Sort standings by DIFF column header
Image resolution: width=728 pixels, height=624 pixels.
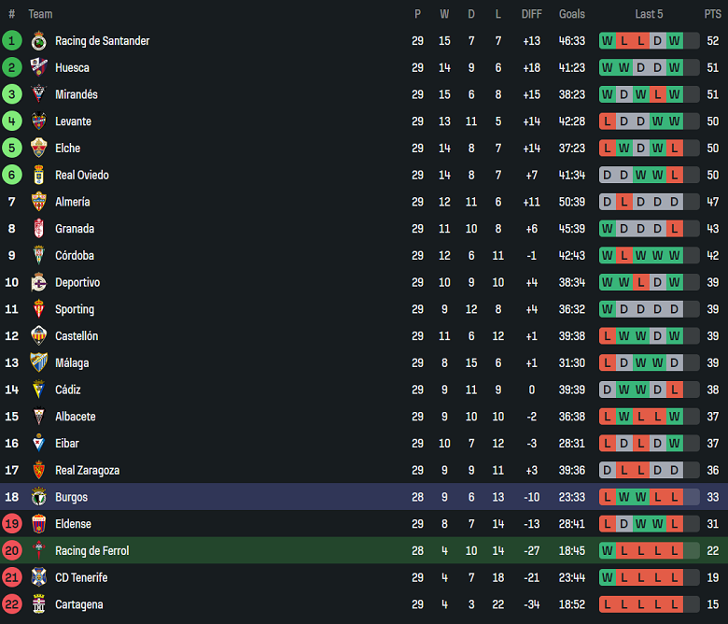pyautogui.click(x=531, y=14)
